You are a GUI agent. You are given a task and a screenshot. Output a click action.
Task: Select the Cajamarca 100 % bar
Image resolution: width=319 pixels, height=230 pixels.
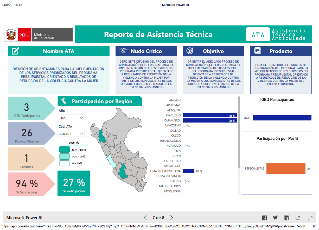click(210, 121)
